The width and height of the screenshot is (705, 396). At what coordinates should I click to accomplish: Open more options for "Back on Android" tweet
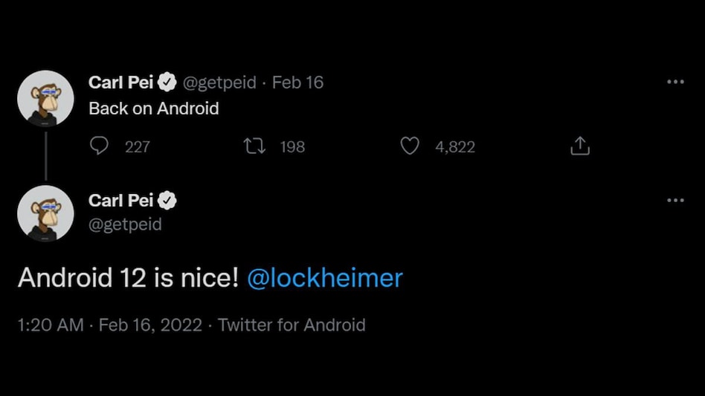[675, 82]
